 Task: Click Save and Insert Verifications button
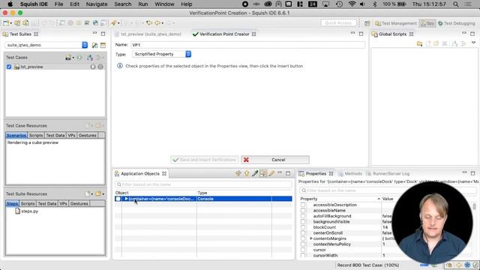205,160
